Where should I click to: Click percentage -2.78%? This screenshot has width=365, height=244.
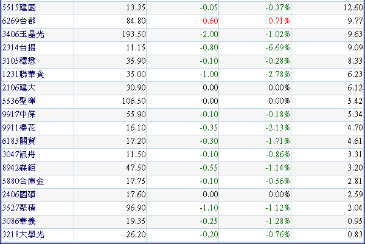click(277, 75)
